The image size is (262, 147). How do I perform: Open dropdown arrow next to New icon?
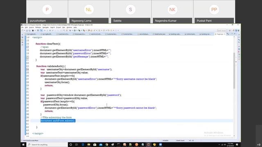click(x=25, y=31)
